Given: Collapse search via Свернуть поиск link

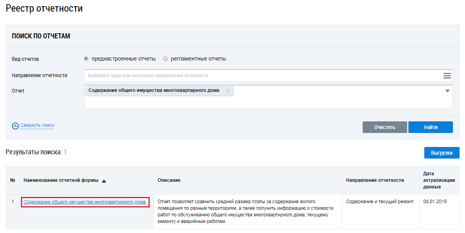Looking at the screenshot, I should [37, 126].
